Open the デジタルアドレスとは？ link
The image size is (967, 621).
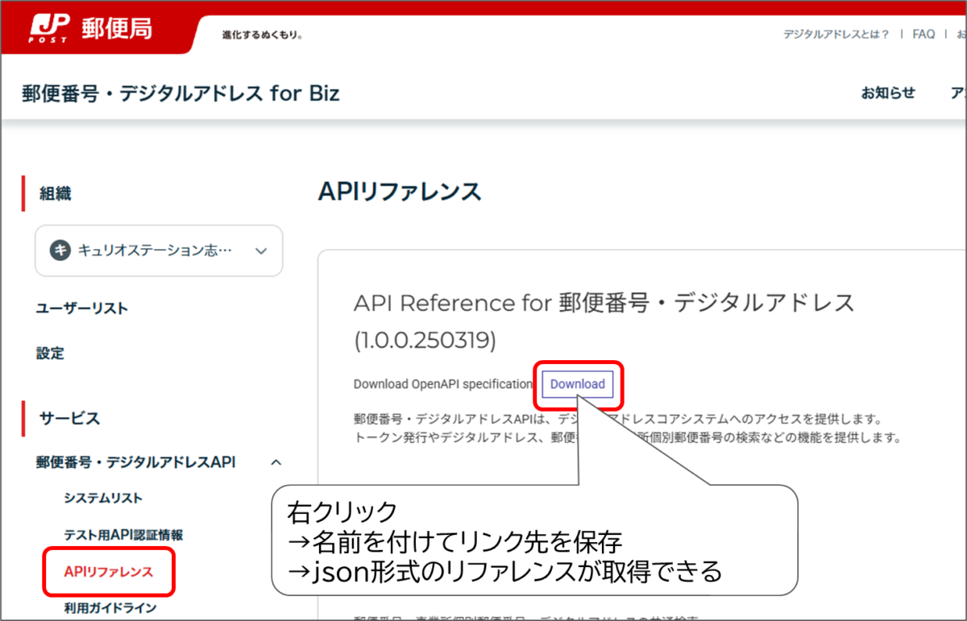coord(836,35)
